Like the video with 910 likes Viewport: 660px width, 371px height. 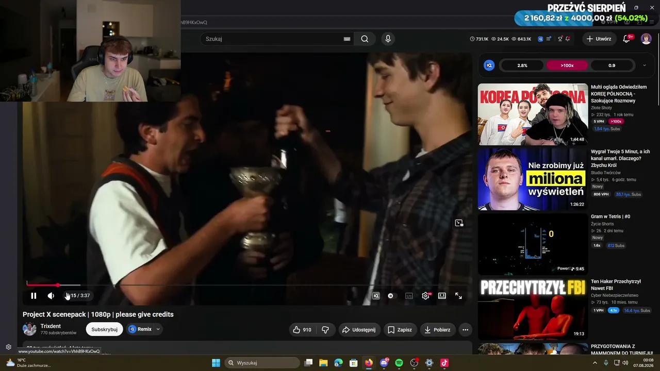[302, 330]
